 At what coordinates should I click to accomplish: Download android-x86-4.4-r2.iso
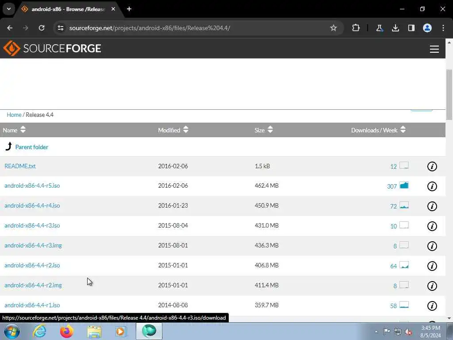tap(32, 266)
